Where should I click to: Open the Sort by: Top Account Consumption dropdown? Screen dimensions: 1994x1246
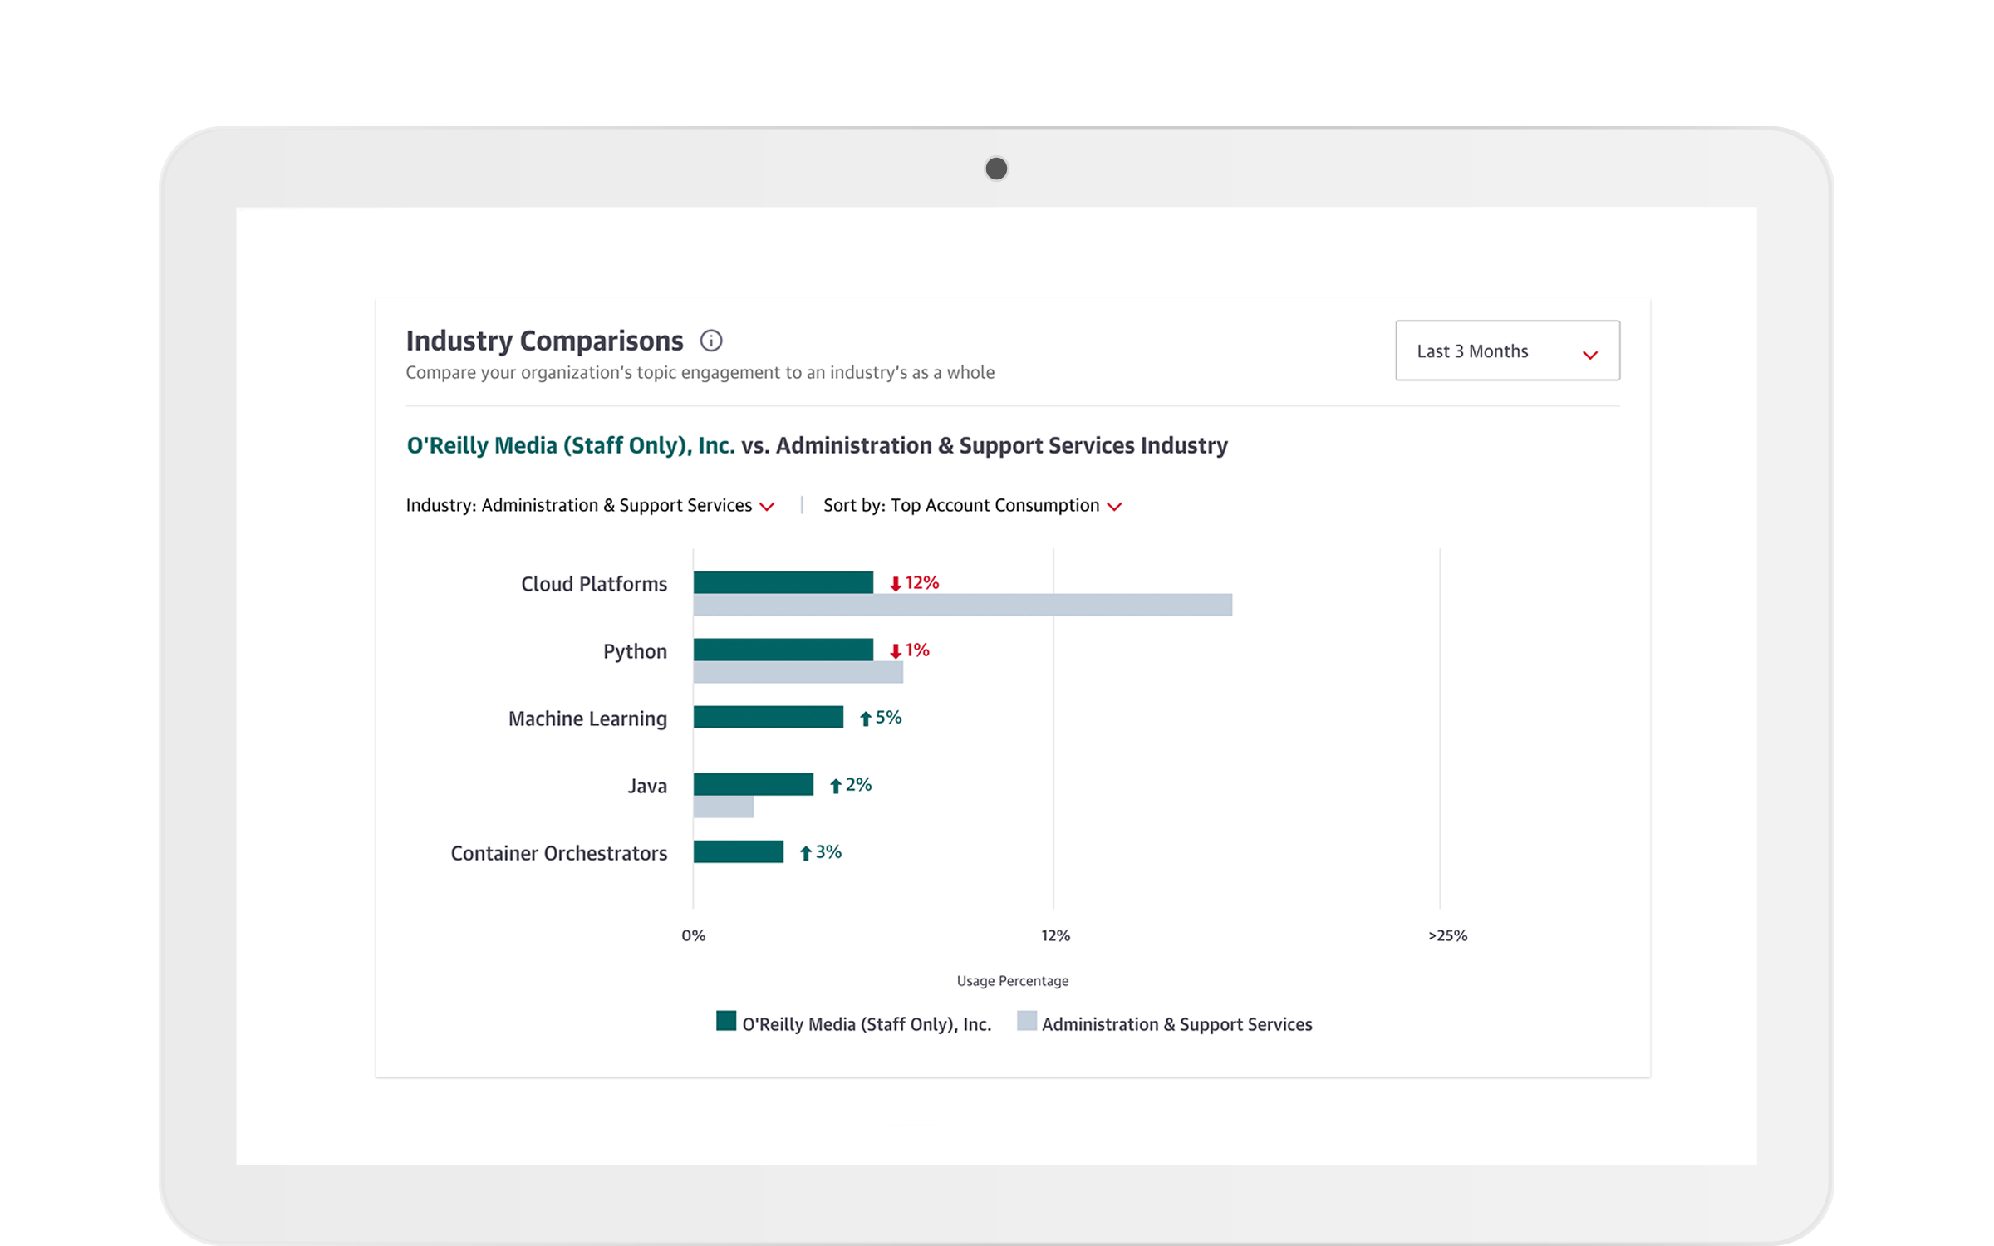coord(973,505)
